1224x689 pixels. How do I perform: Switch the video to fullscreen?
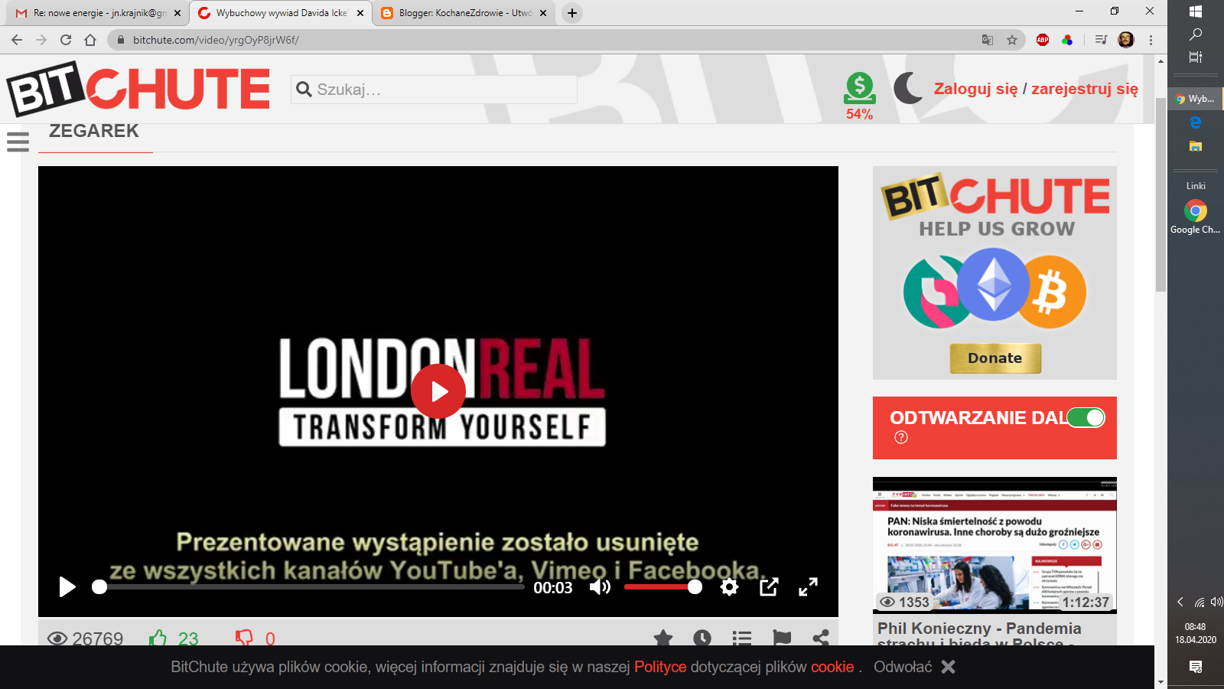pos(808,587)
